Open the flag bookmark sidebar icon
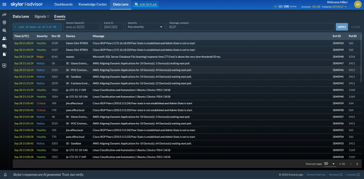The height and width of the screenshot is (179, 364). point(4,54)
